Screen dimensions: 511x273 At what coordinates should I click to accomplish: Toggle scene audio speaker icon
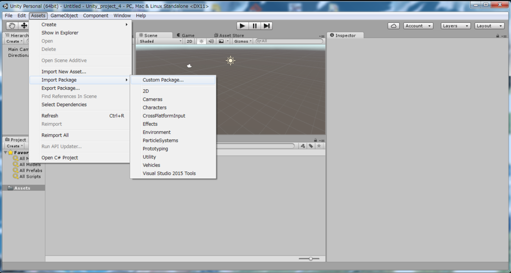click(211, 41)
